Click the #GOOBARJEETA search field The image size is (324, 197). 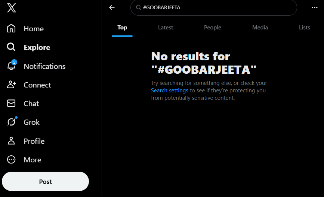[x=217, y=7]
